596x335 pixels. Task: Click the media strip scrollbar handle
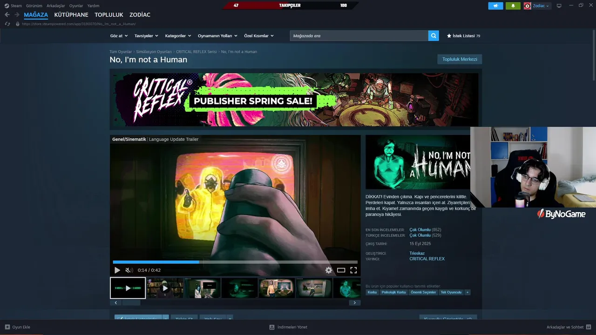pyautogui.click(x=131, y=302)
